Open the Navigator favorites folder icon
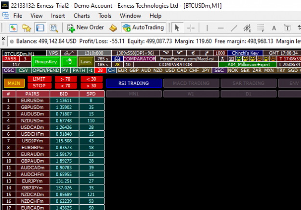 point(26,28)
